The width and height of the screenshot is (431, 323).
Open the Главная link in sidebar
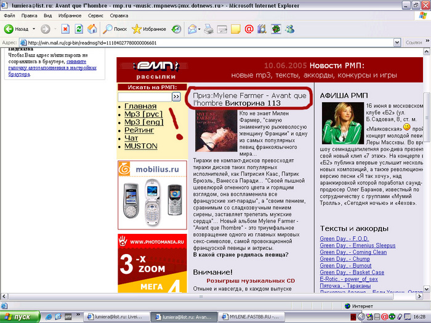(140, 106)
